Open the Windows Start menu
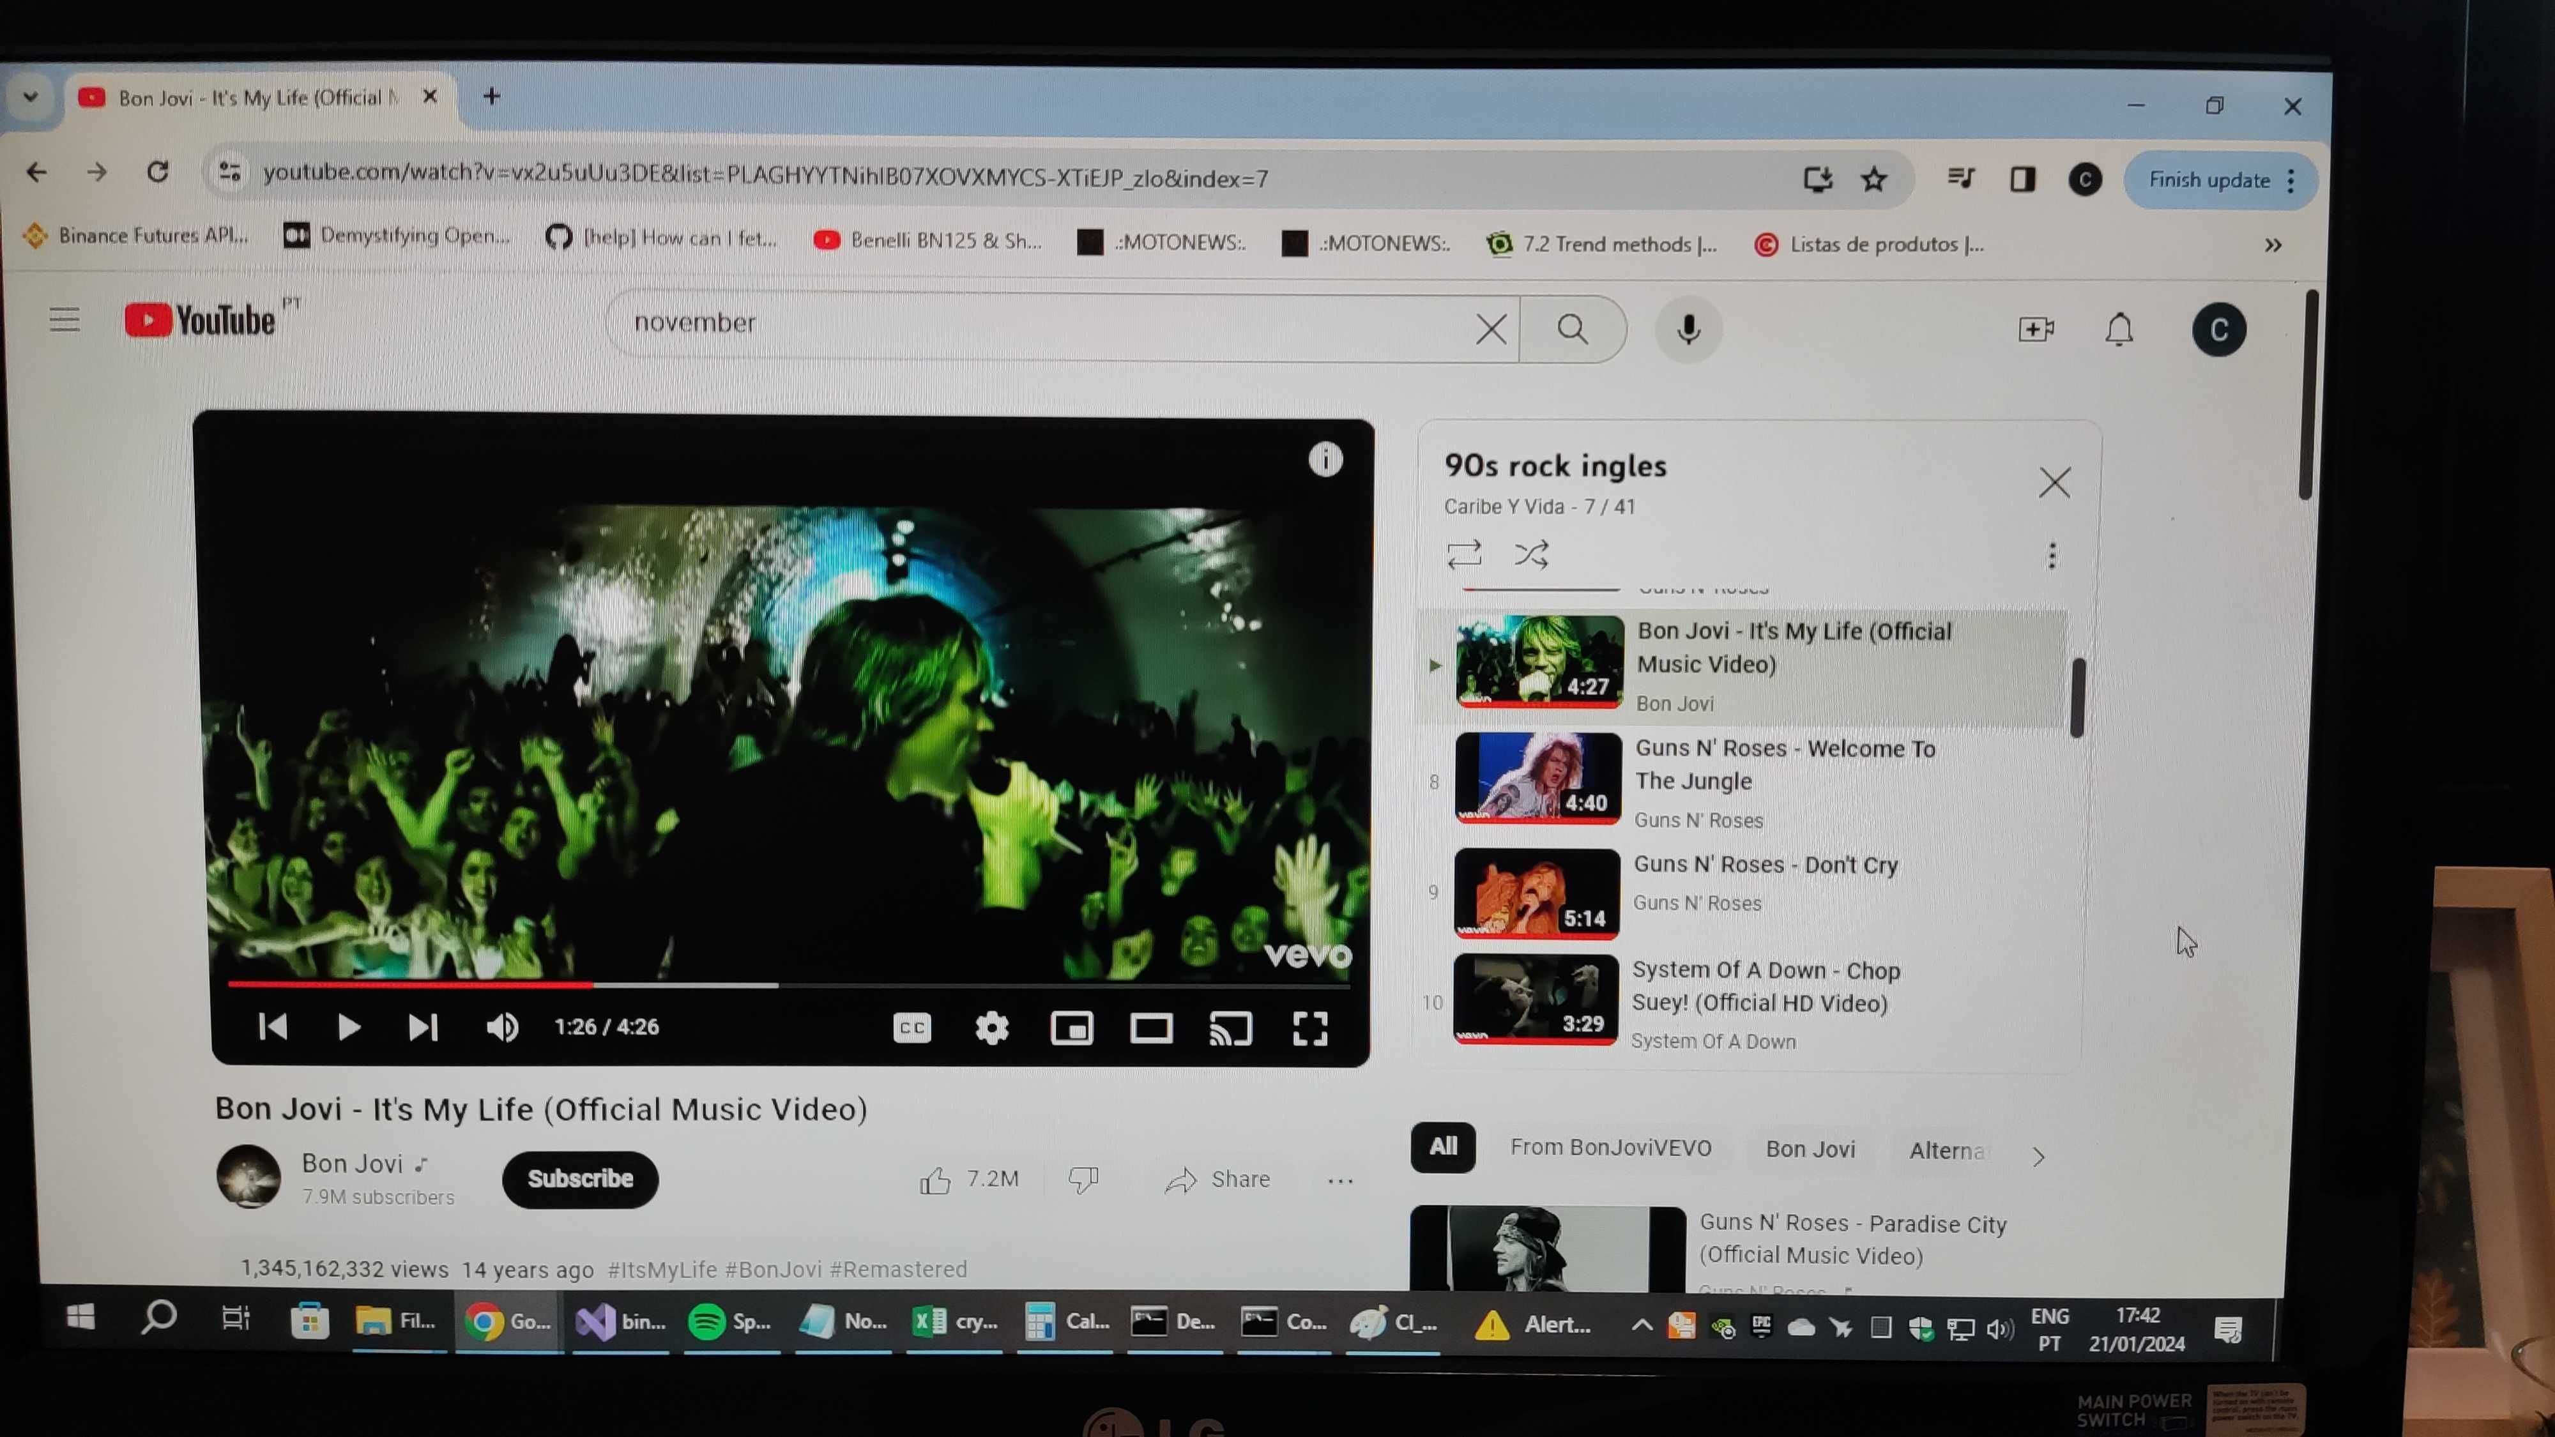 click(x=80, y=1317)
